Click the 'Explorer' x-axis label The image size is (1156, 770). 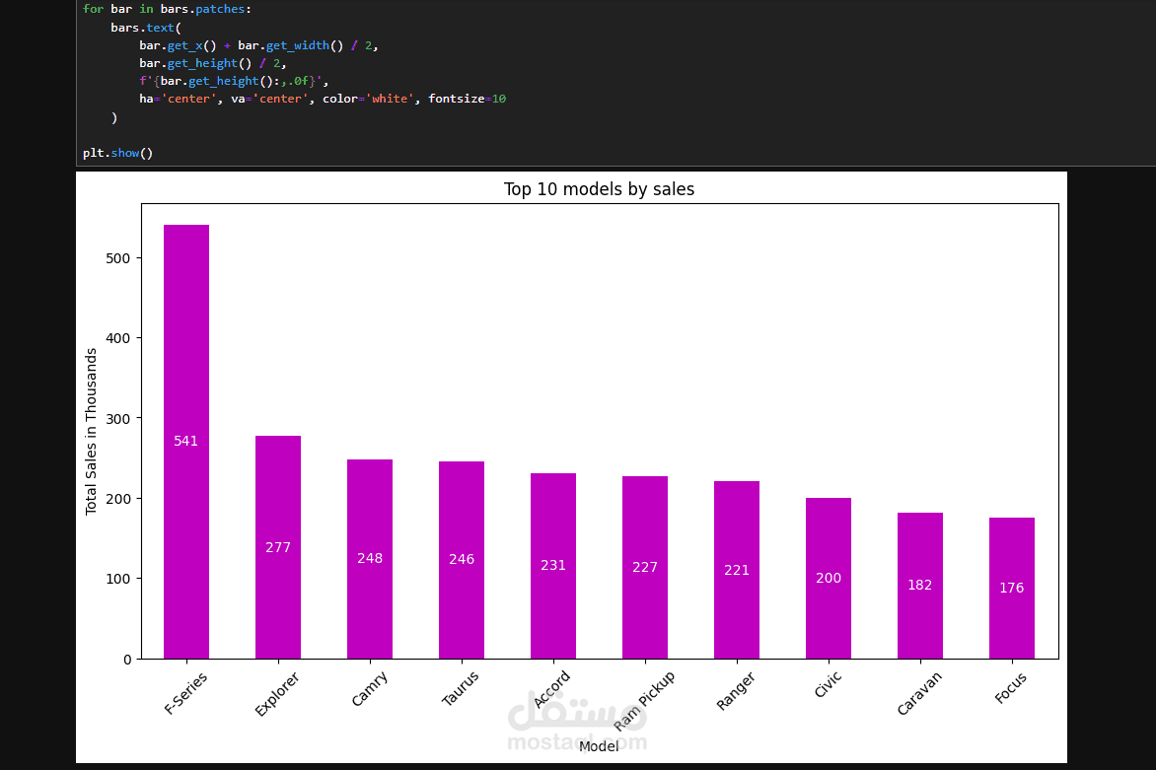(x=276, y=693)
